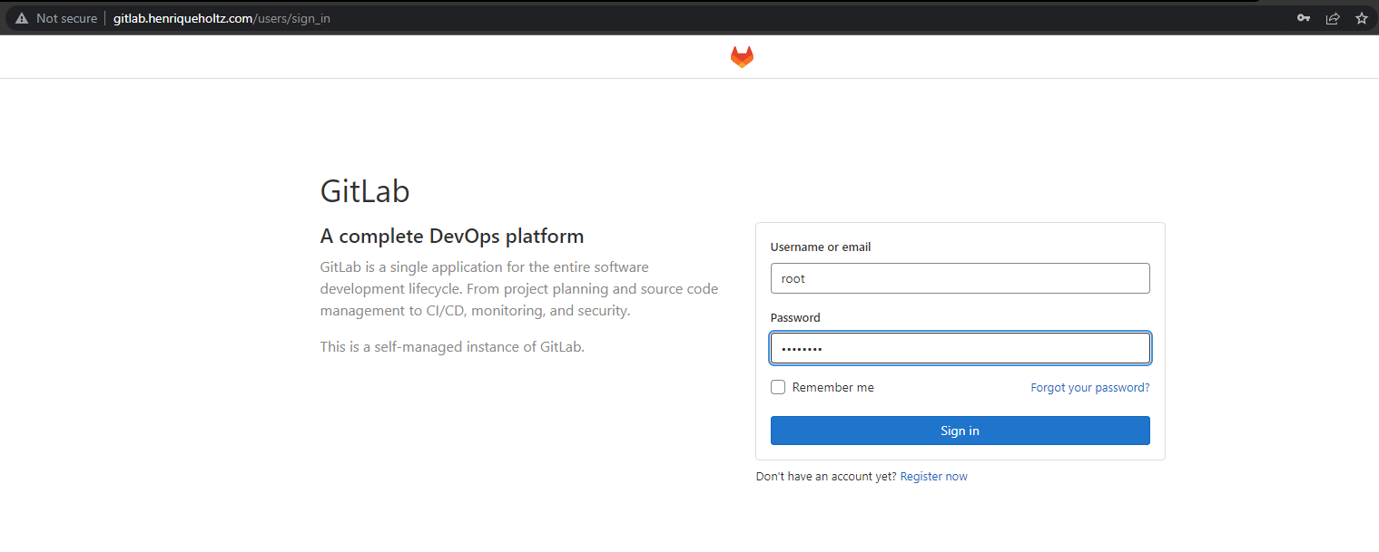Follow the Register now link
The height and width of the screenshot is (552, 1379).
click(x=933, y=476)
